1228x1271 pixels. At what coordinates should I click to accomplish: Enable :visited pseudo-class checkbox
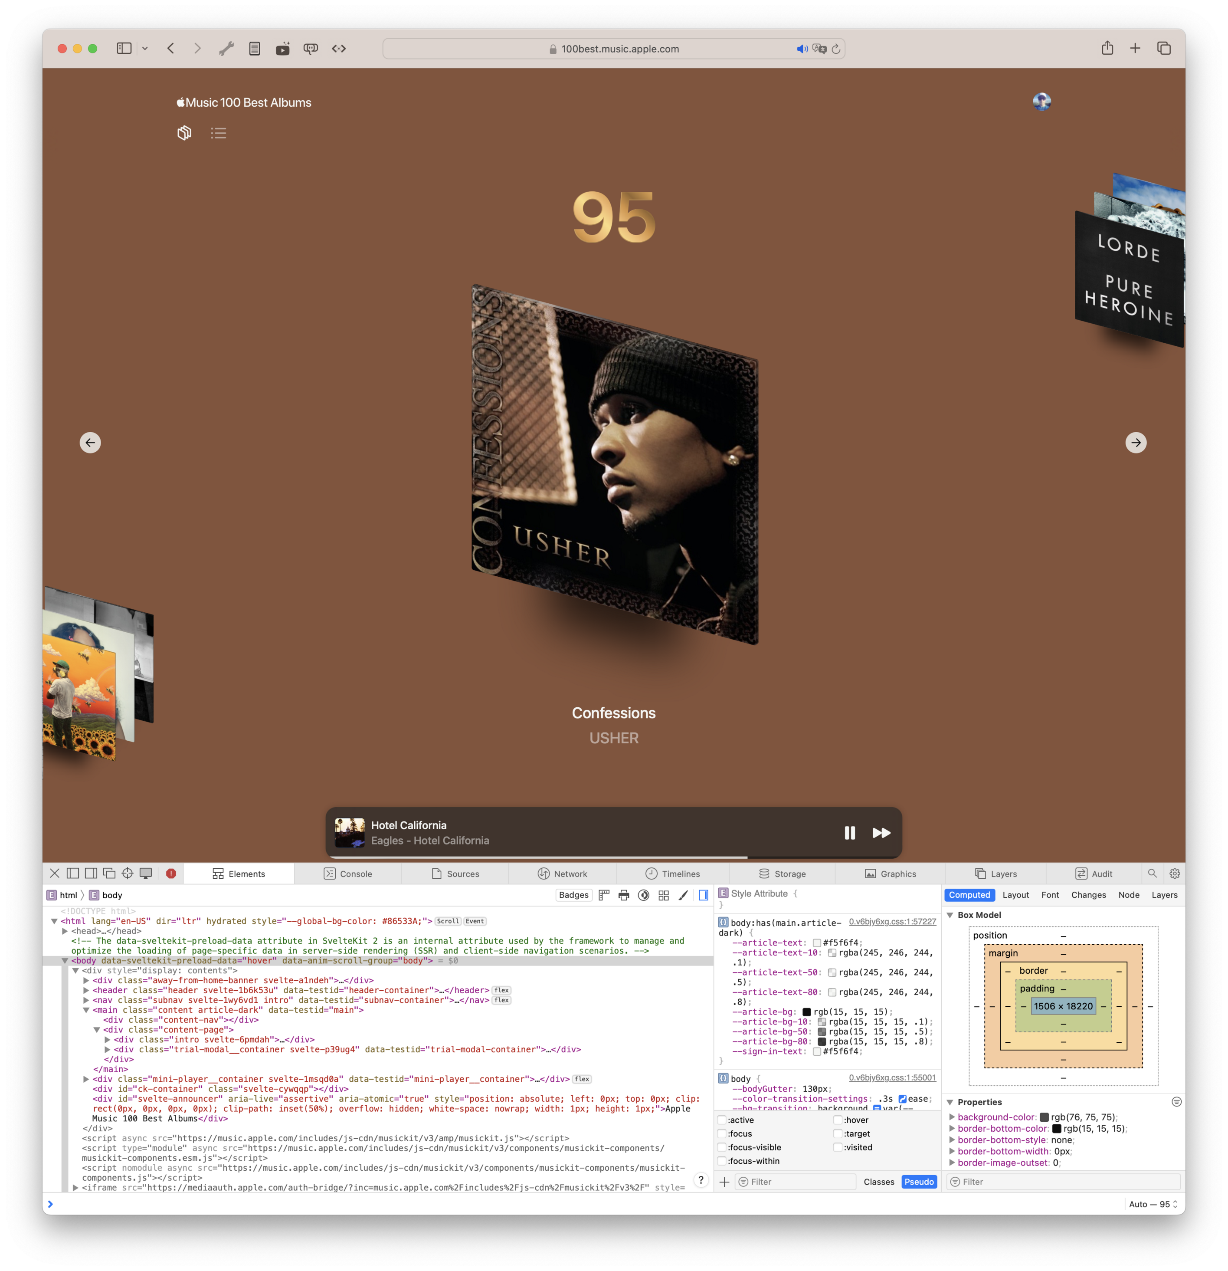tap(838, 1147)
